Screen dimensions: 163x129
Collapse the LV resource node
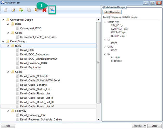[x=105, y=40]
